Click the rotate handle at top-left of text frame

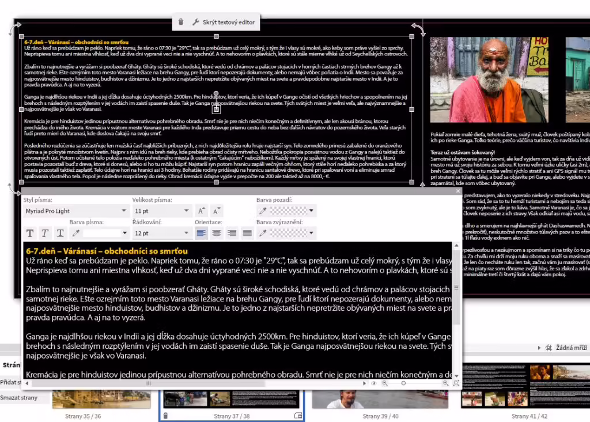[x=15, y=28]
